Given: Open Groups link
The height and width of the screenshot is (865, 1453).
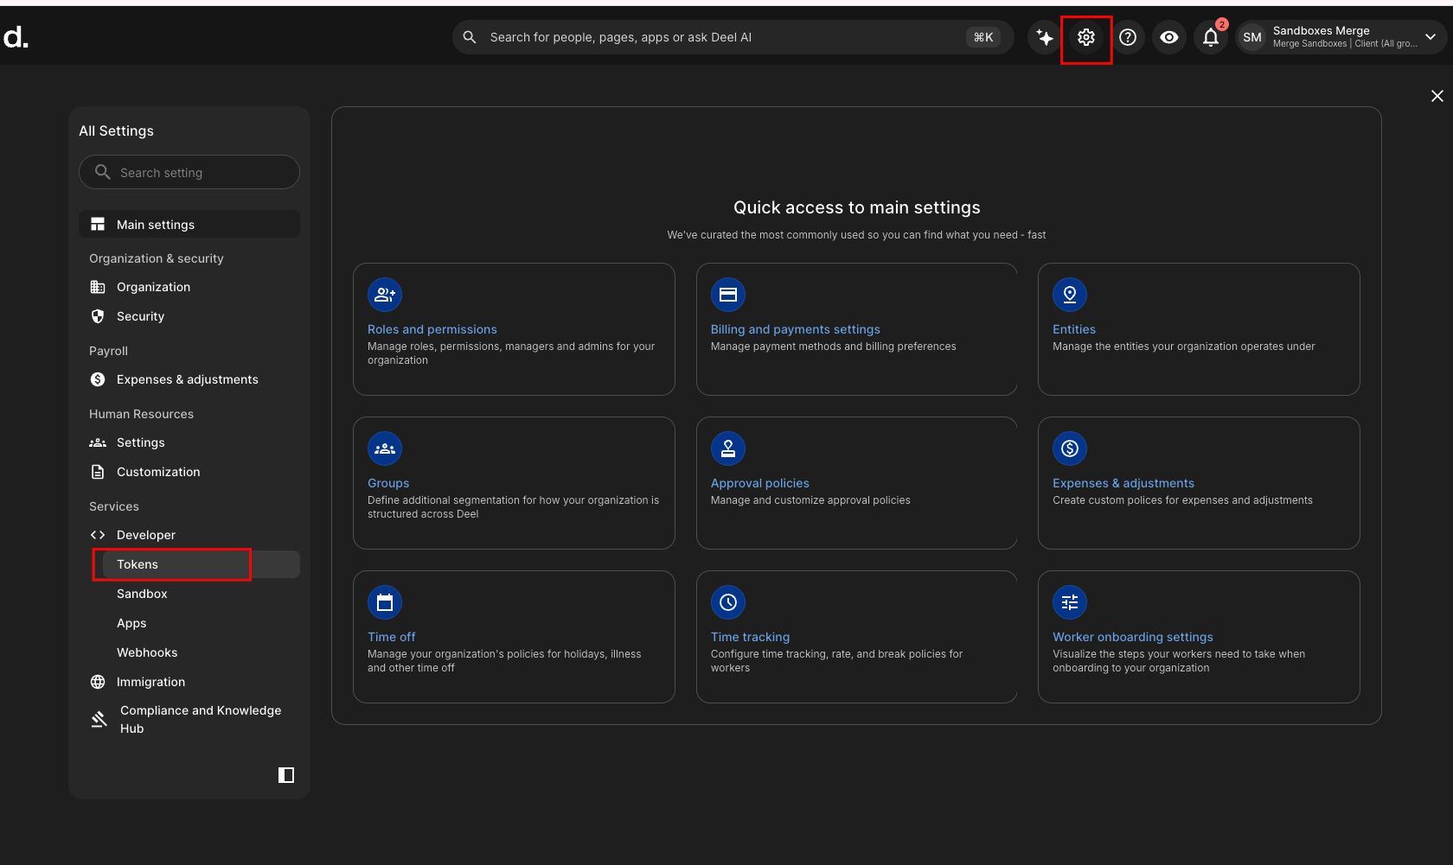Looking at the screenshot, I should click(x=388, y=483).
